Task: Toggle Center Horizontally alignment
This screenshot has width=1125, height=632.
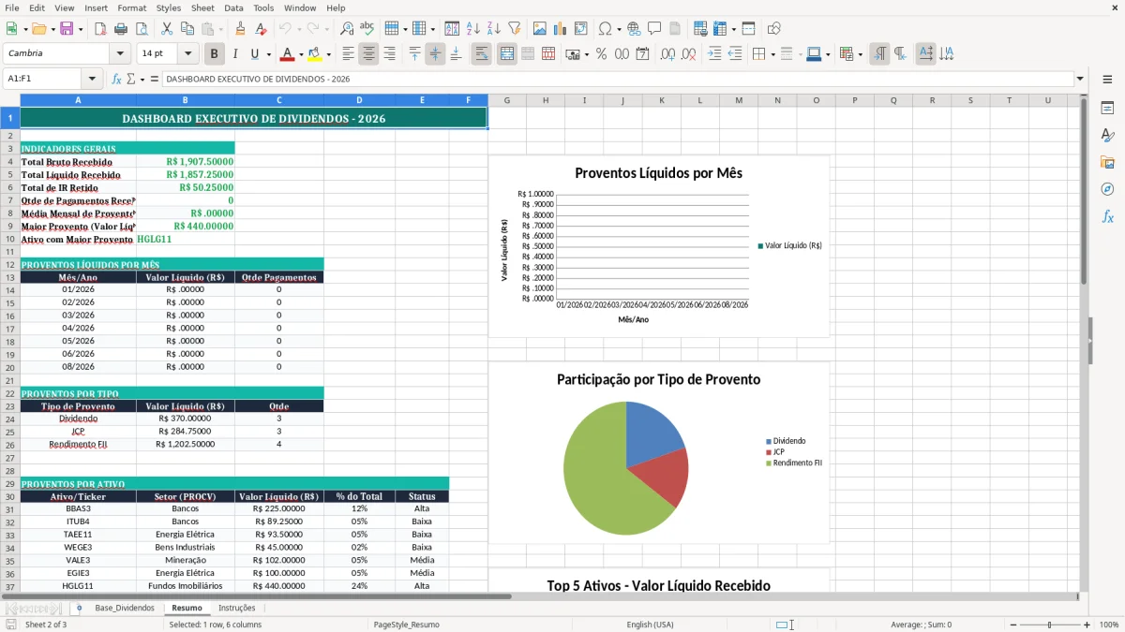Action: [x=368, y=54]
